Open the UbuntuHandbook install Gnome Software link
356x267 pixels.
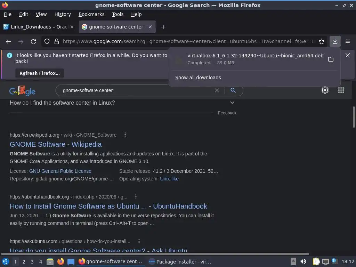pyautogui.click(x=108, y=206)
